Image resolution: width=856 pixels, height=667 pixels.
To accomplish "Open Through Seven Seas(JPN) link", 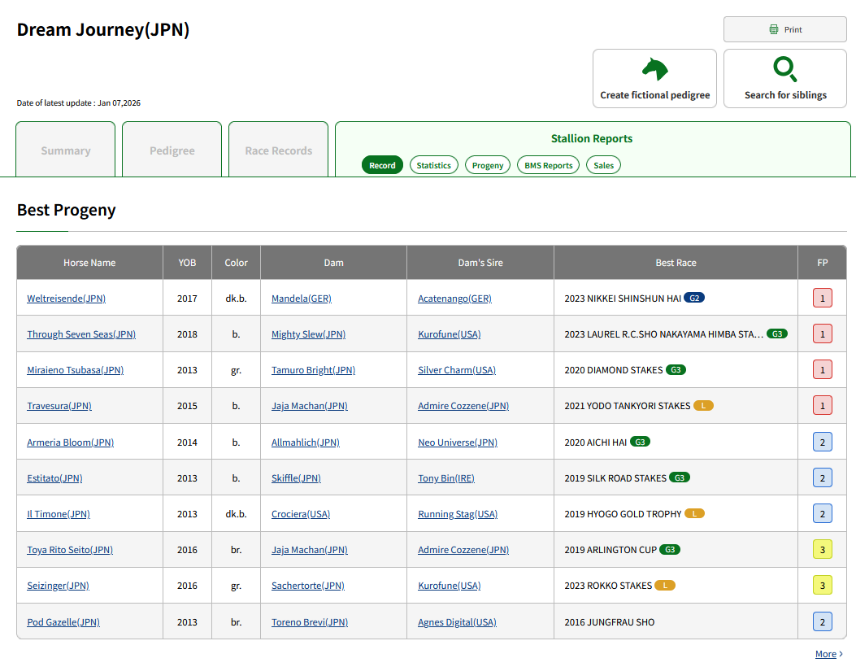I will 81,333.
